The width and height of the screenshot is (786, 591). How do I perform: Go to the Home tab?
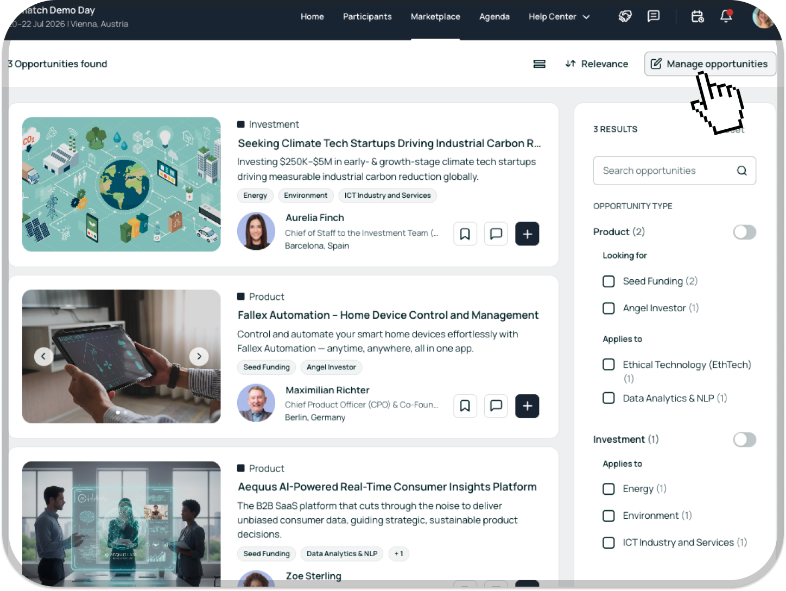click(312, 17)
